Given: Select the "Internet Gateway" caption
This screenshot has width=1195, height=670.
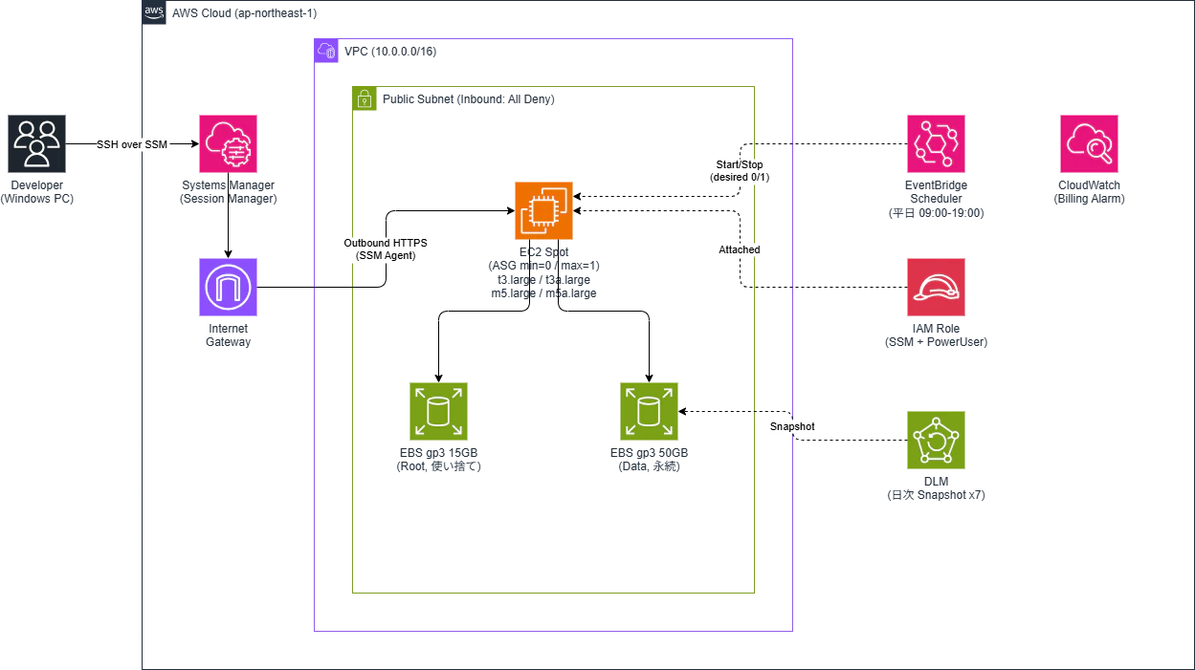Looking at the screenshot, I should (x=228, y=335).
